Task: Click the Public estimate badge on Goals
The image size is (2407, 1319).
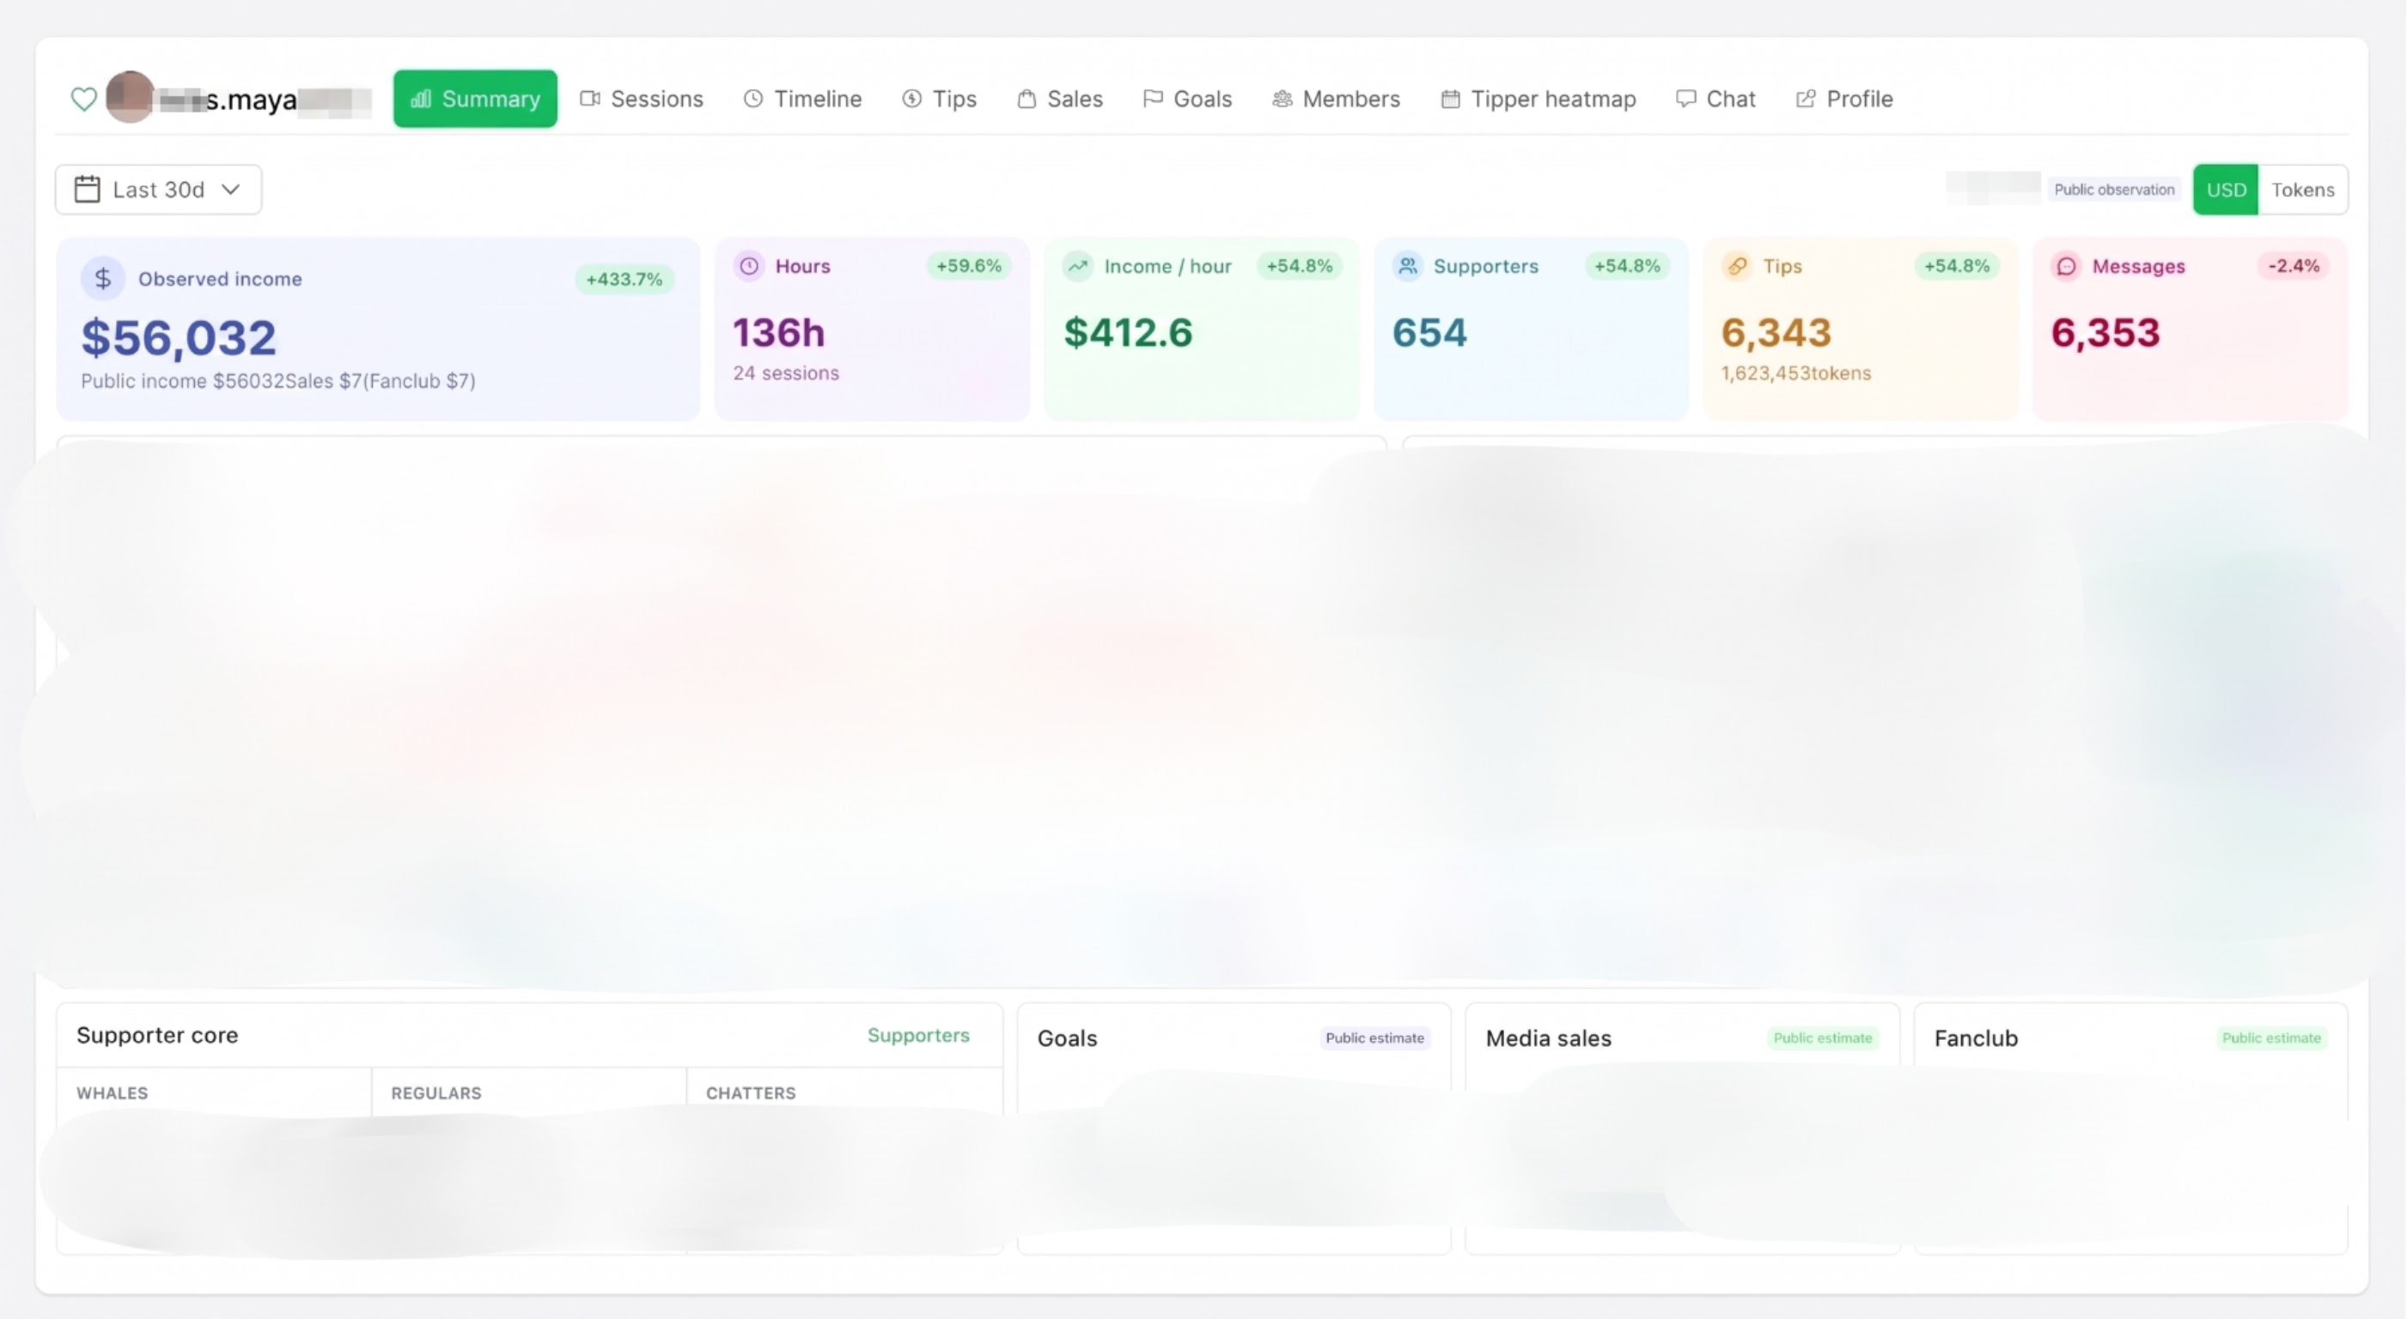Action: [1374, 1038]
